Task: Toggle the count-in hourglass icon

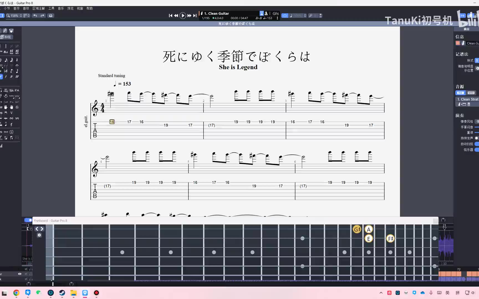Action: pyautogui.click(x=262, y=13)
